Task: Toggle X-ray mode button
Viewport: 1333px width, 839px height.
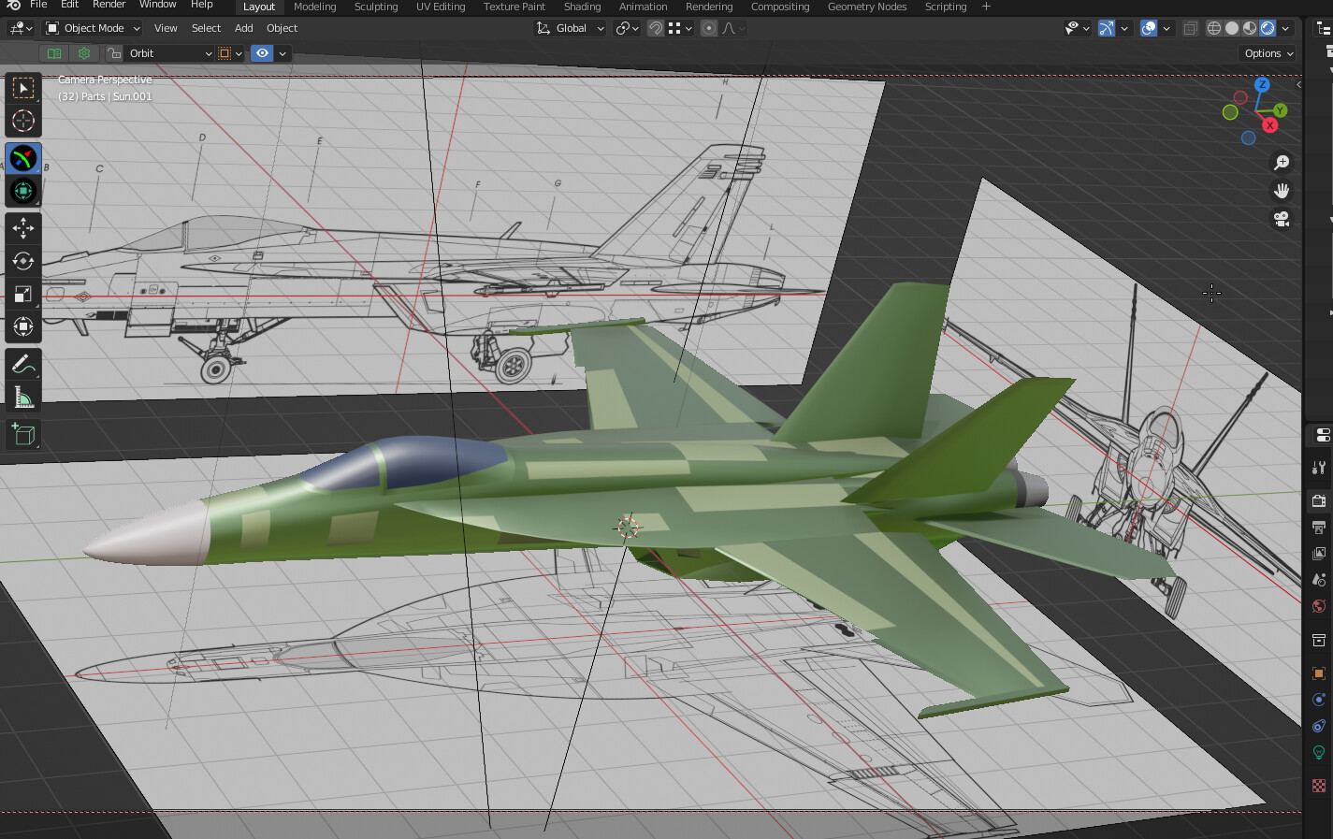Action: pos(1190,28)
